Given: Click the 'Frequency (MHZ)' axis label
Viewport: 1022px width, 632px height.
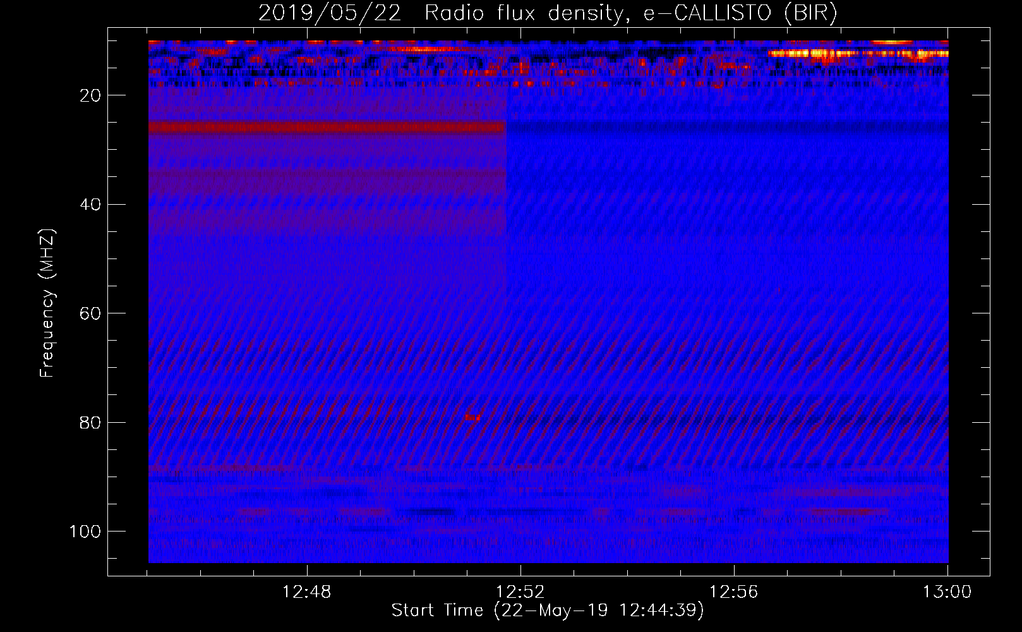Looking at the screenshot, I should coord(47,303).
